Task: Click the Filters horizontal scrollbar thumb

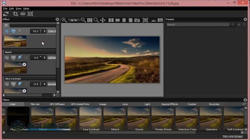Action: [x=142, y=133]
